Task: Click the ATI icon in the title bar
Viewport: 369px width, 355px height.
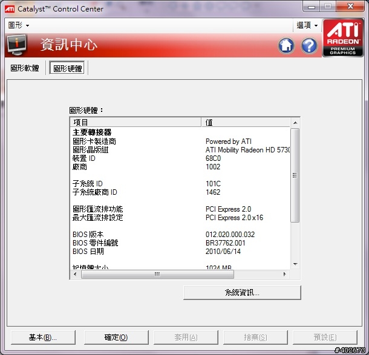Action: [x=10, y=9]
